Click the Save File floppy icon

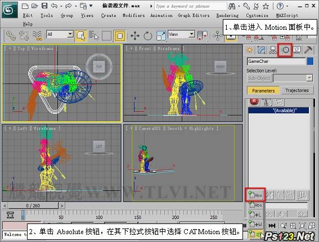pyautogui.click(x=44, y=6)
